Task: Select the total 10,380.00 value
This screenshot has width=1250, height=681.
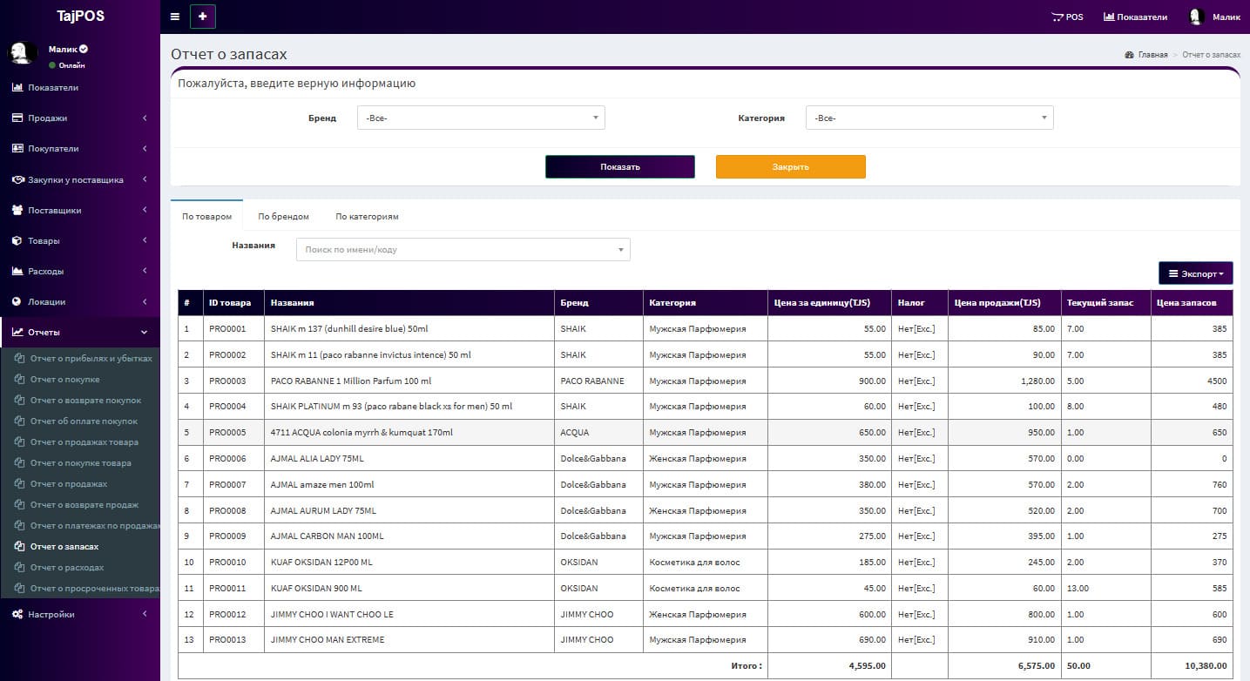Action: 1206,666
